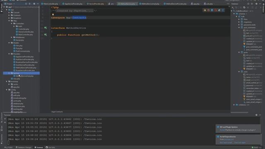Collapse post_comments table in Database tree
The width and height of the screenshot is (265, 149).
[239, 27]
